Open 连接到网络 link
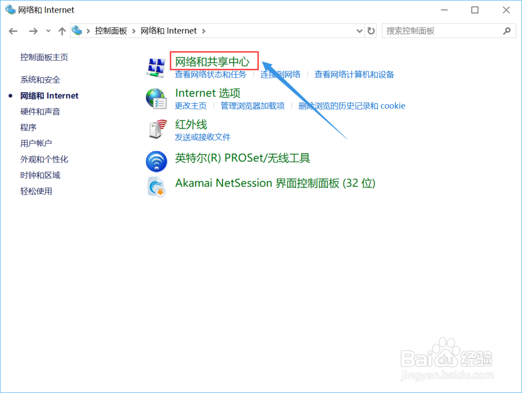 tap(281, 75)
